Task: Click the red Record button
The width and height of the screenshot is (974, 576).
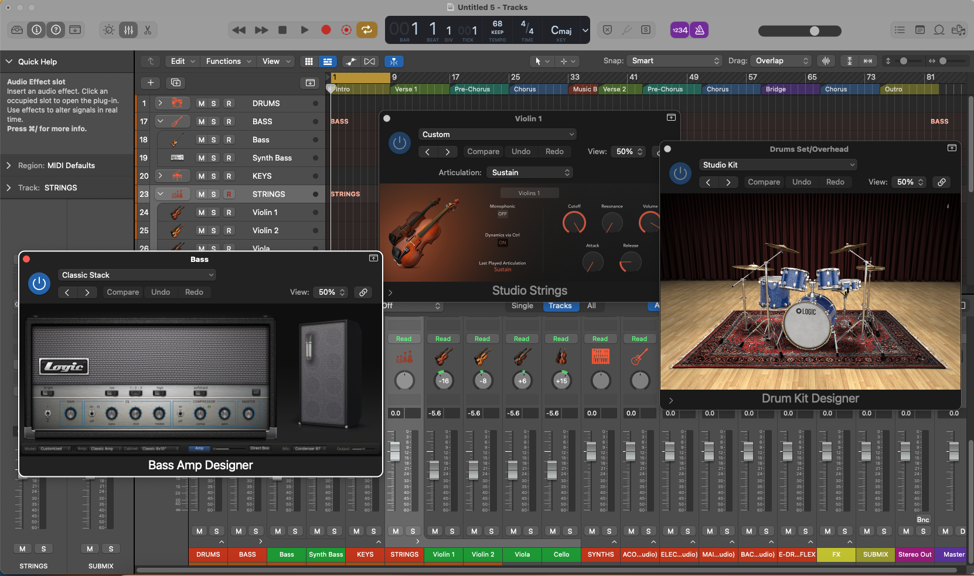Action: coord(326,30)
